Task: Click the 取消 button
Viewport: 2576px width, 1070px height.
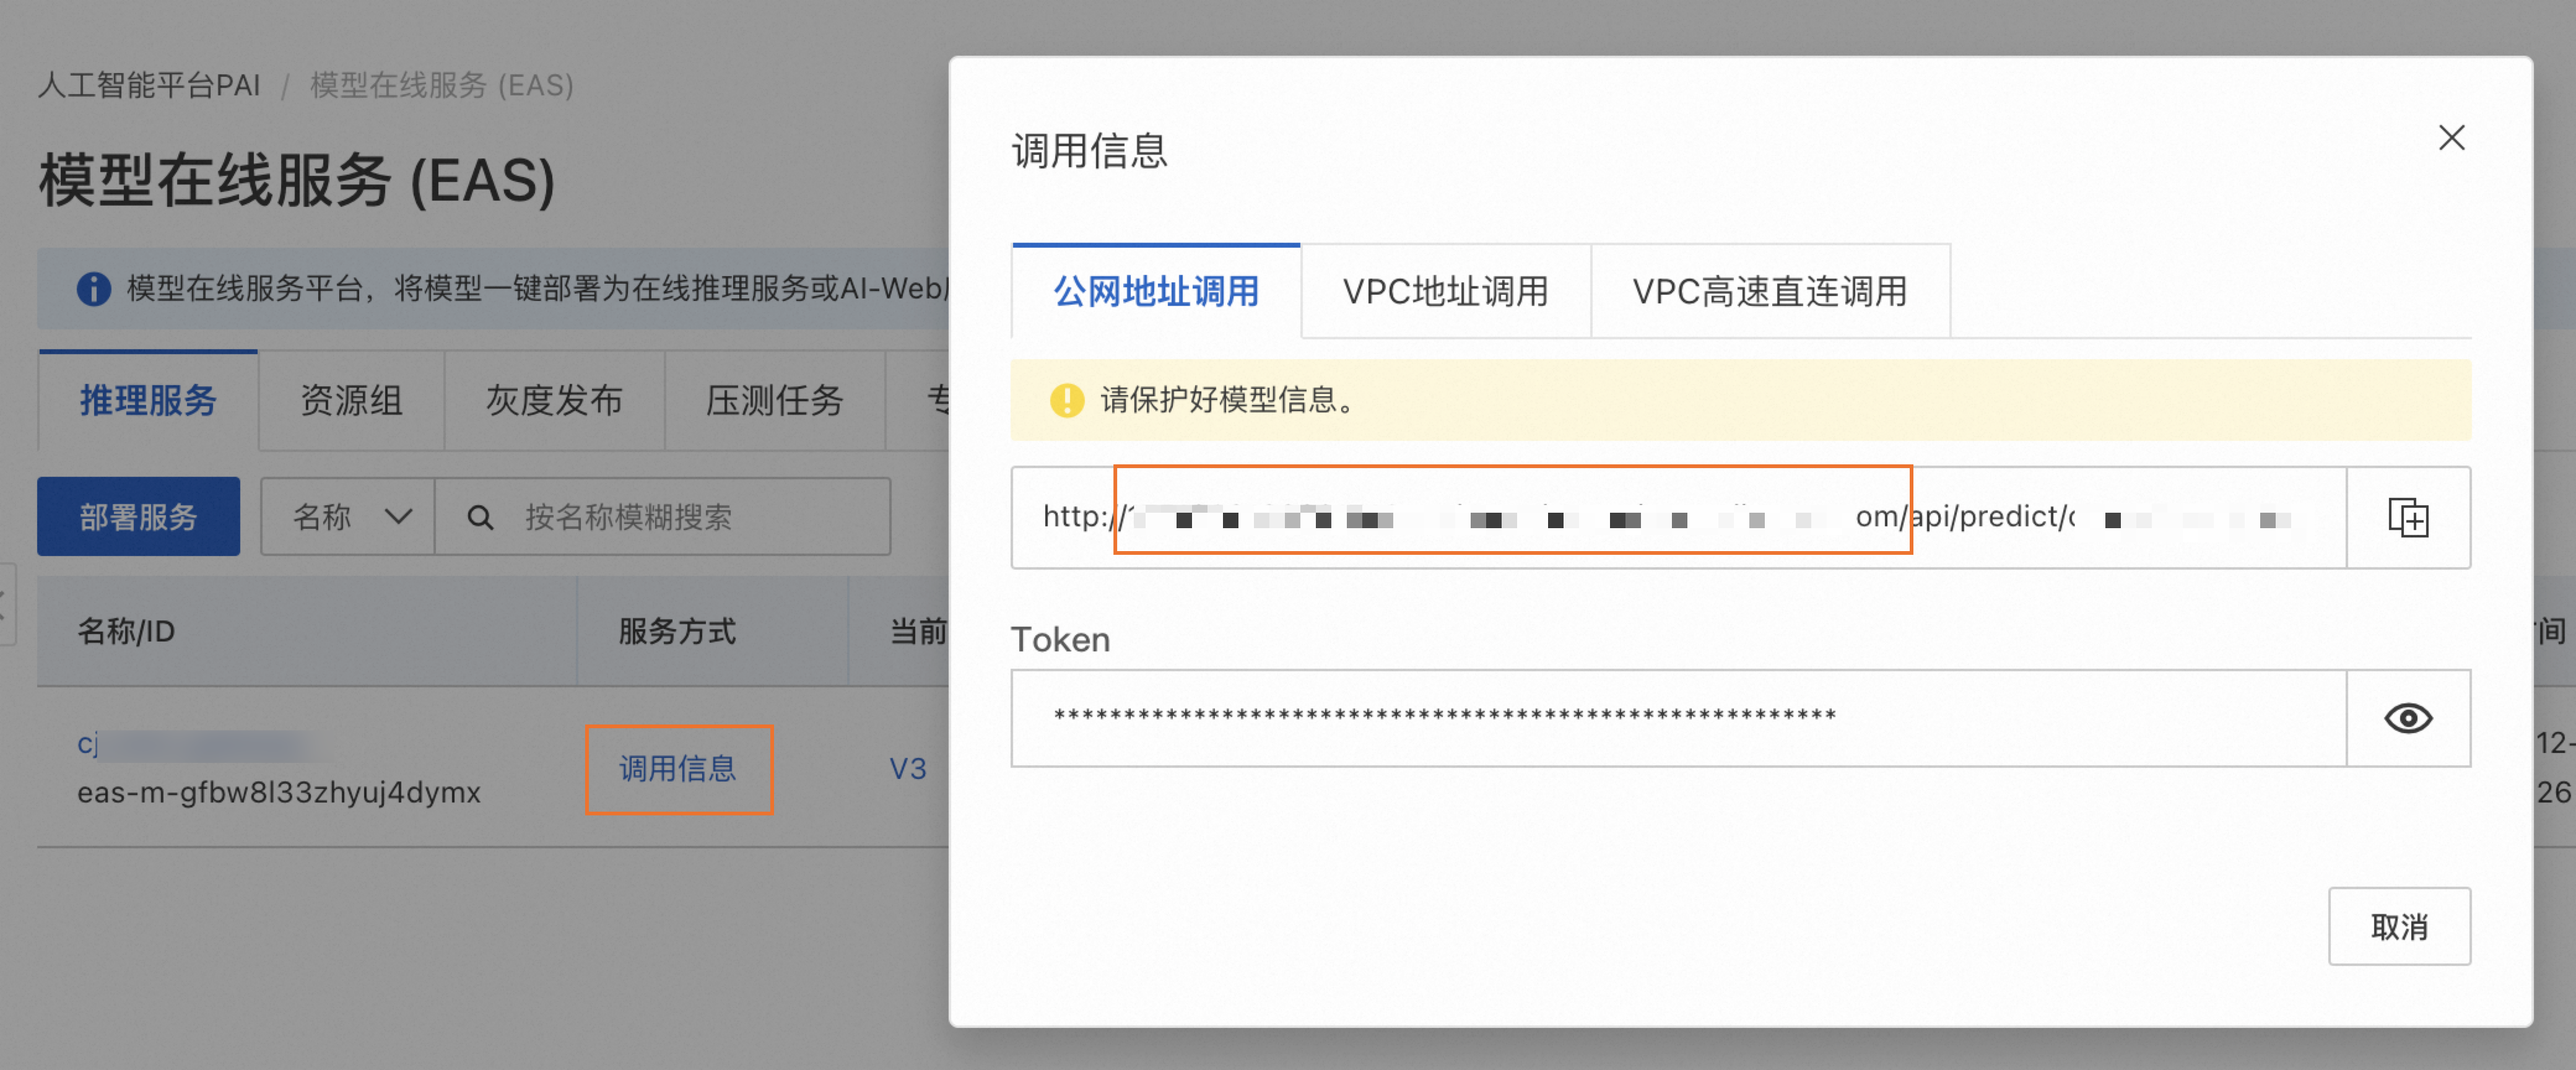Action: pos(2399,926)
